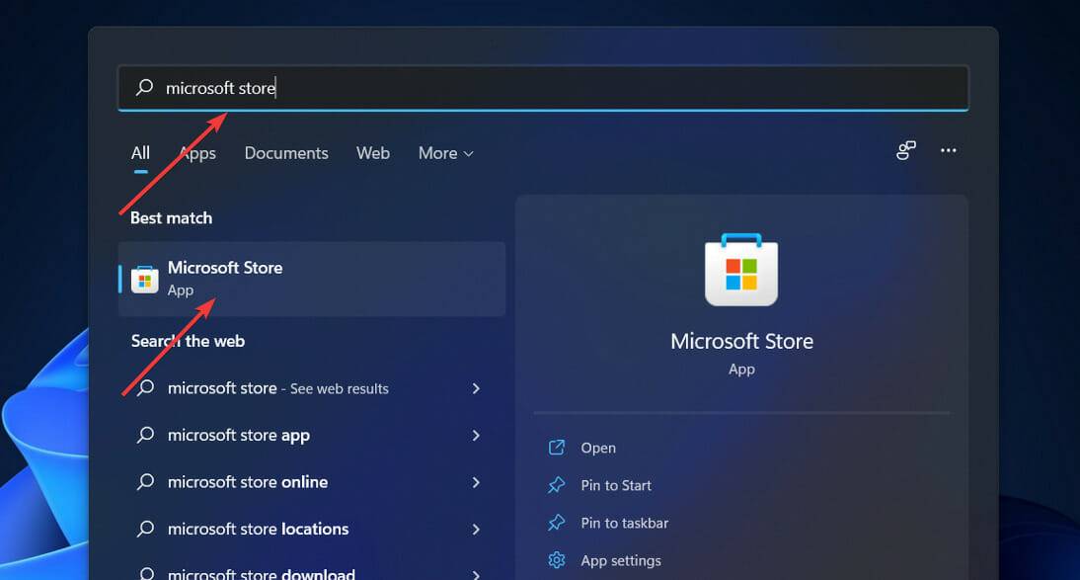Select 'microsoft store - See web results' suggestion
The image size is (1080, 580).
click(312, 388)
